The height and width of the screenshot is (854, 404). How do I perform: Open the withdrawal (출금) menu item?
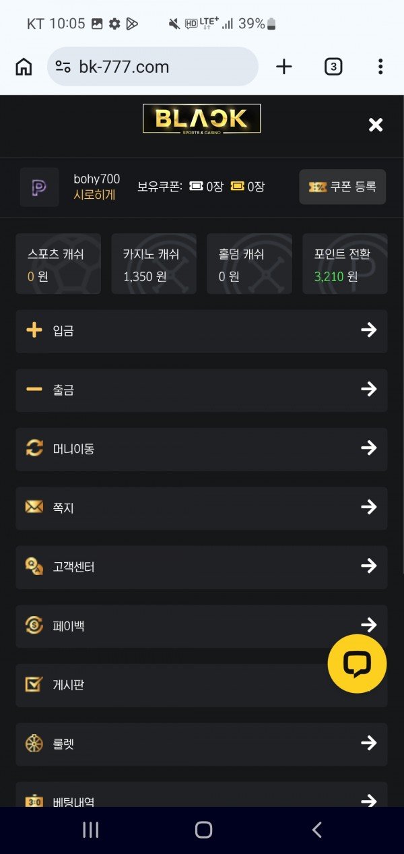[201, 390]
